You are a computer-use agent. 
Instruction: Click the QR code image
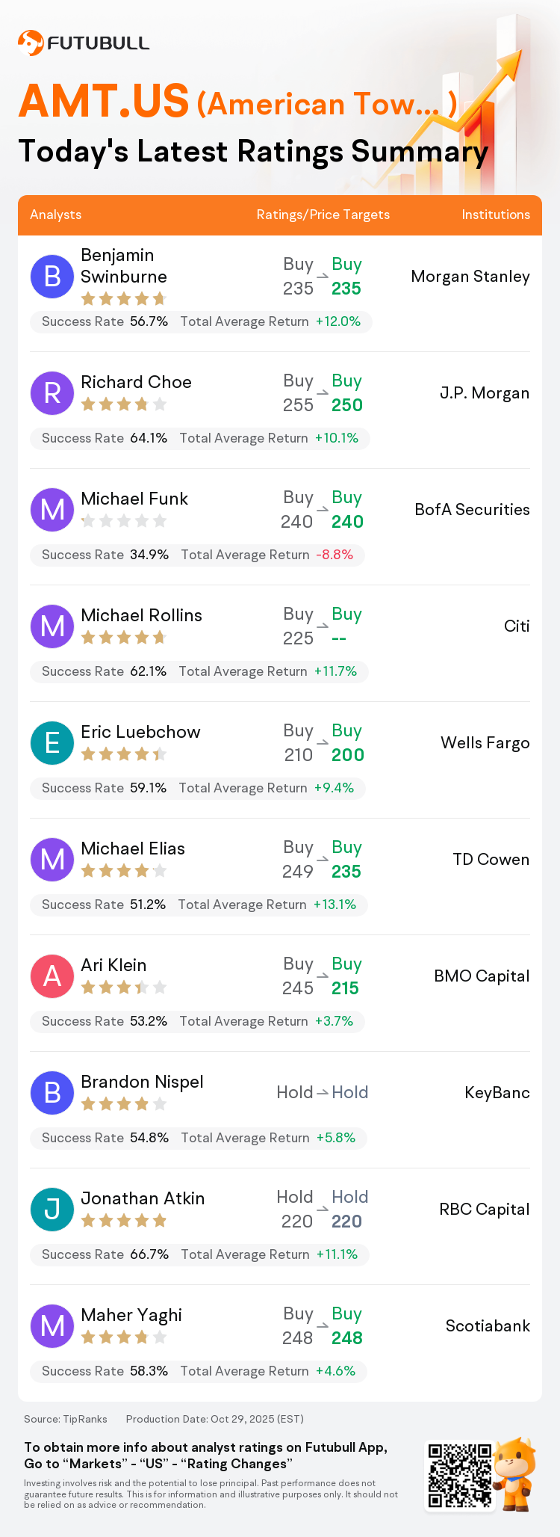[x=460, y=1476]
